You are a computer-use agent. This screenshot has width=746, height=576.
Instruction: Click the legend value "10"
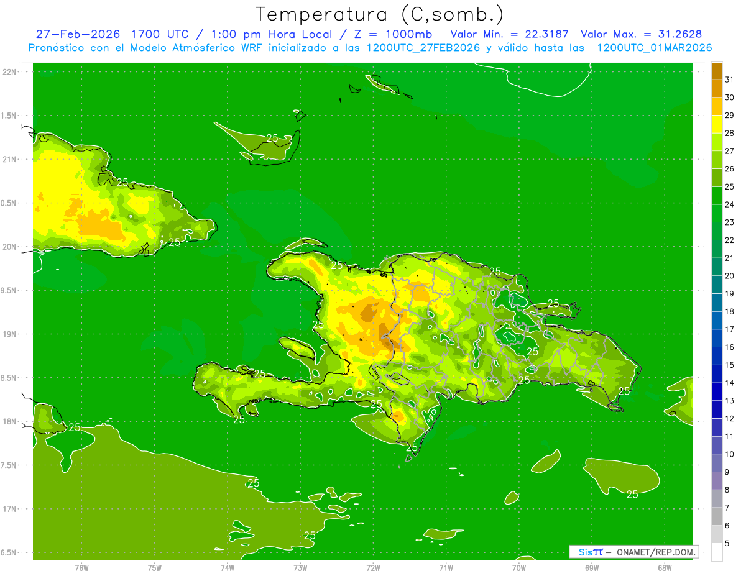730,454
